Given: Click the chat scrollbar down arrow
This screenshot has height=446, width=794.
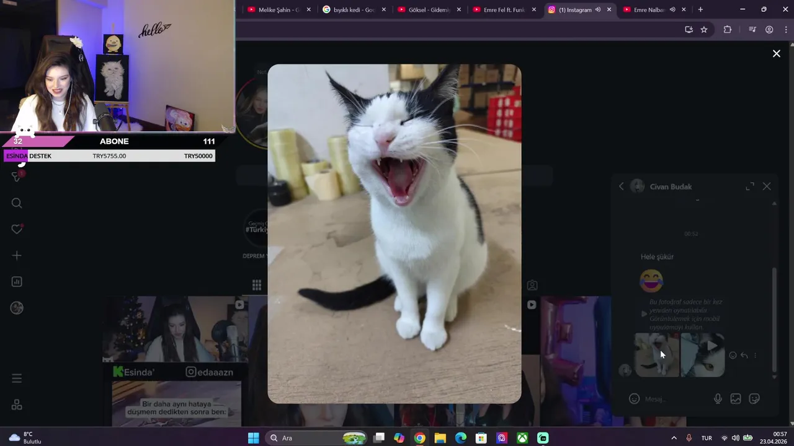Looking at the screenshot, I should [774, 377].
